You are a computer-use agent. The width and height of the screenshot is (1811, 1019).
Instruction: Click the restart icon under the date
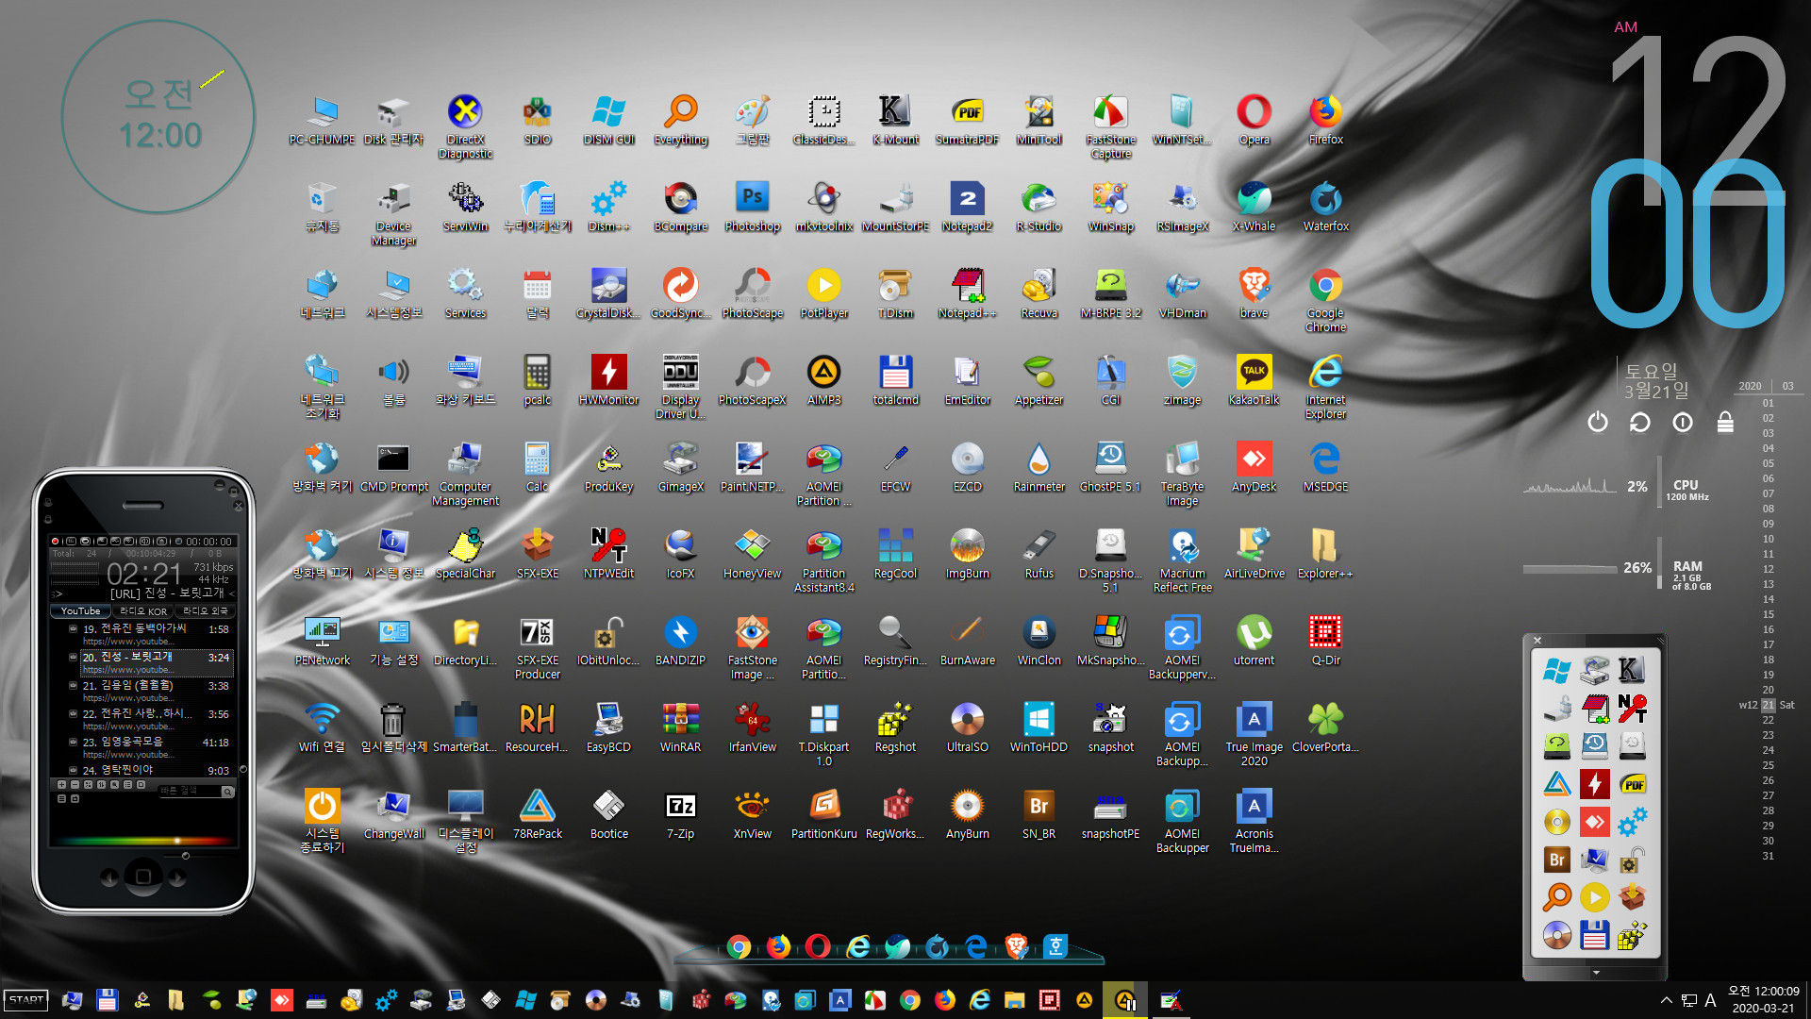[x=1639, y=422]
